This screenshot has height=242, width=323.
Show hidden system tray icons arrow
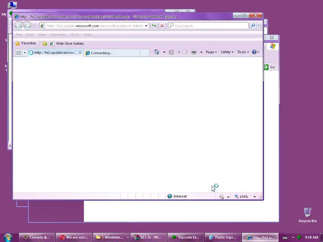point(293,238)
